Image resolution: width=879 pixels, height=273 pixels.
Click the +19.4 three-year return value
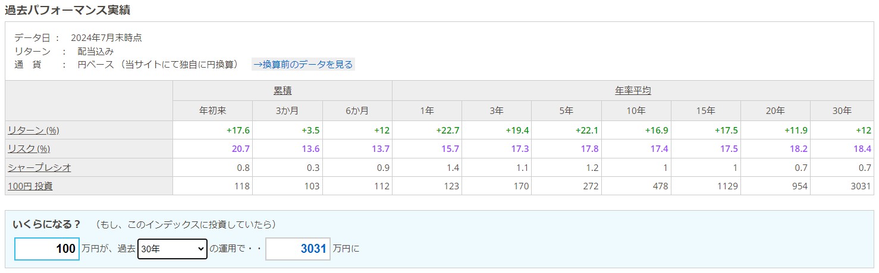pyautogui.click(x=516, y=131)
